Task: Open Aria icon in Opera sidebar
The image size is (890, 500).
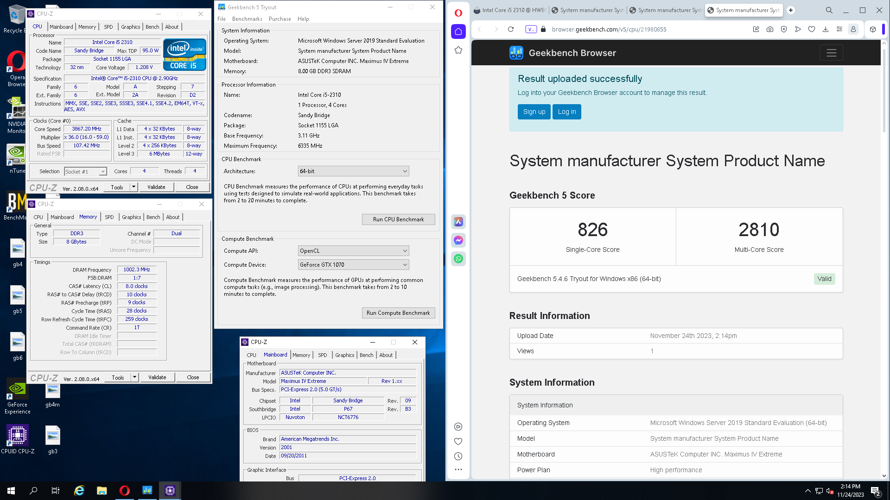Action: 458,222
